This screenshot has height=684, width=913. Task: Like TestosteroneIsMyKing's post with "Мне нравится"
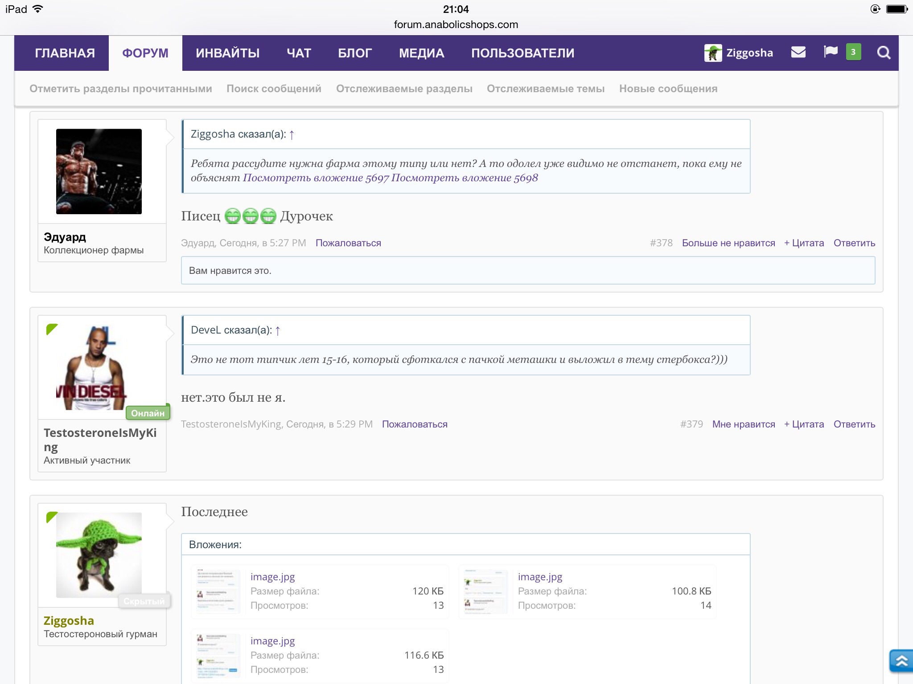pyautogui.click(x=743, y=424)
